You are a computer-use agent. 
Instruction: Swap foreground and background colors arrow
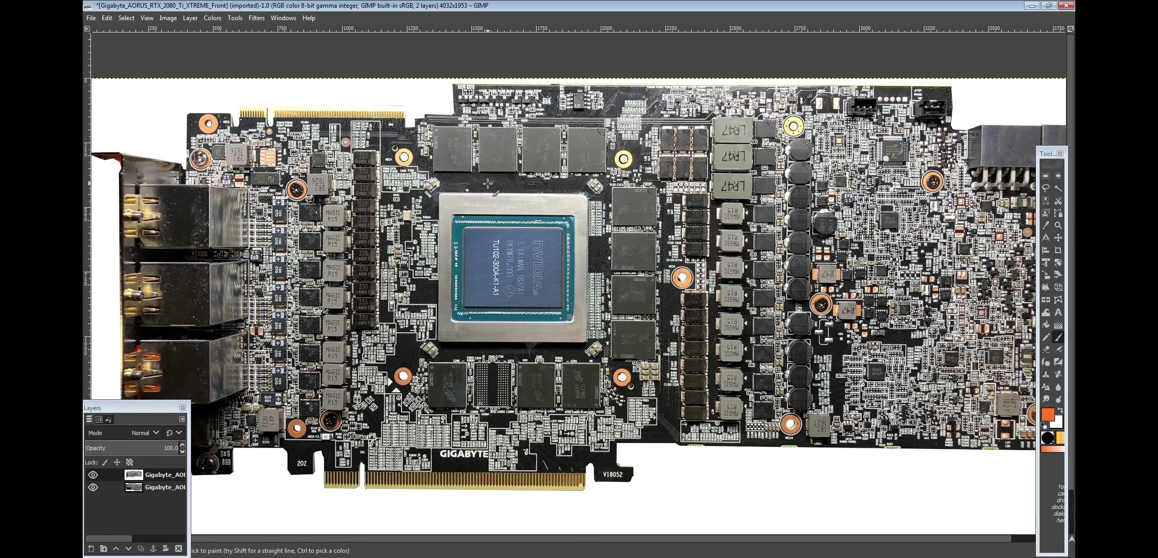1060,410
